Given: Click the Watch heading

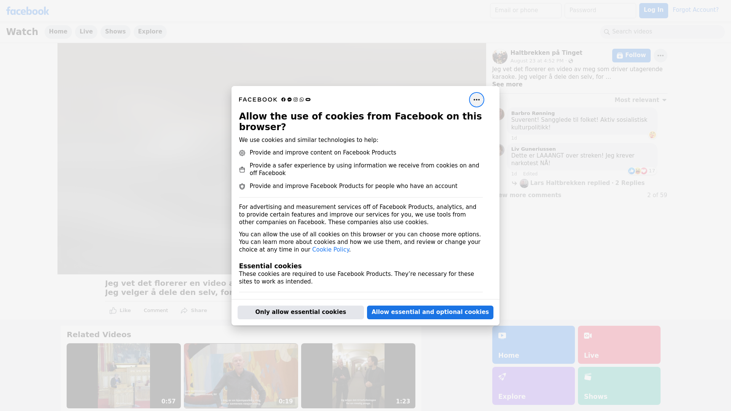Looking at the screenshot, I should pyautogui.click(x=22, y=32).
